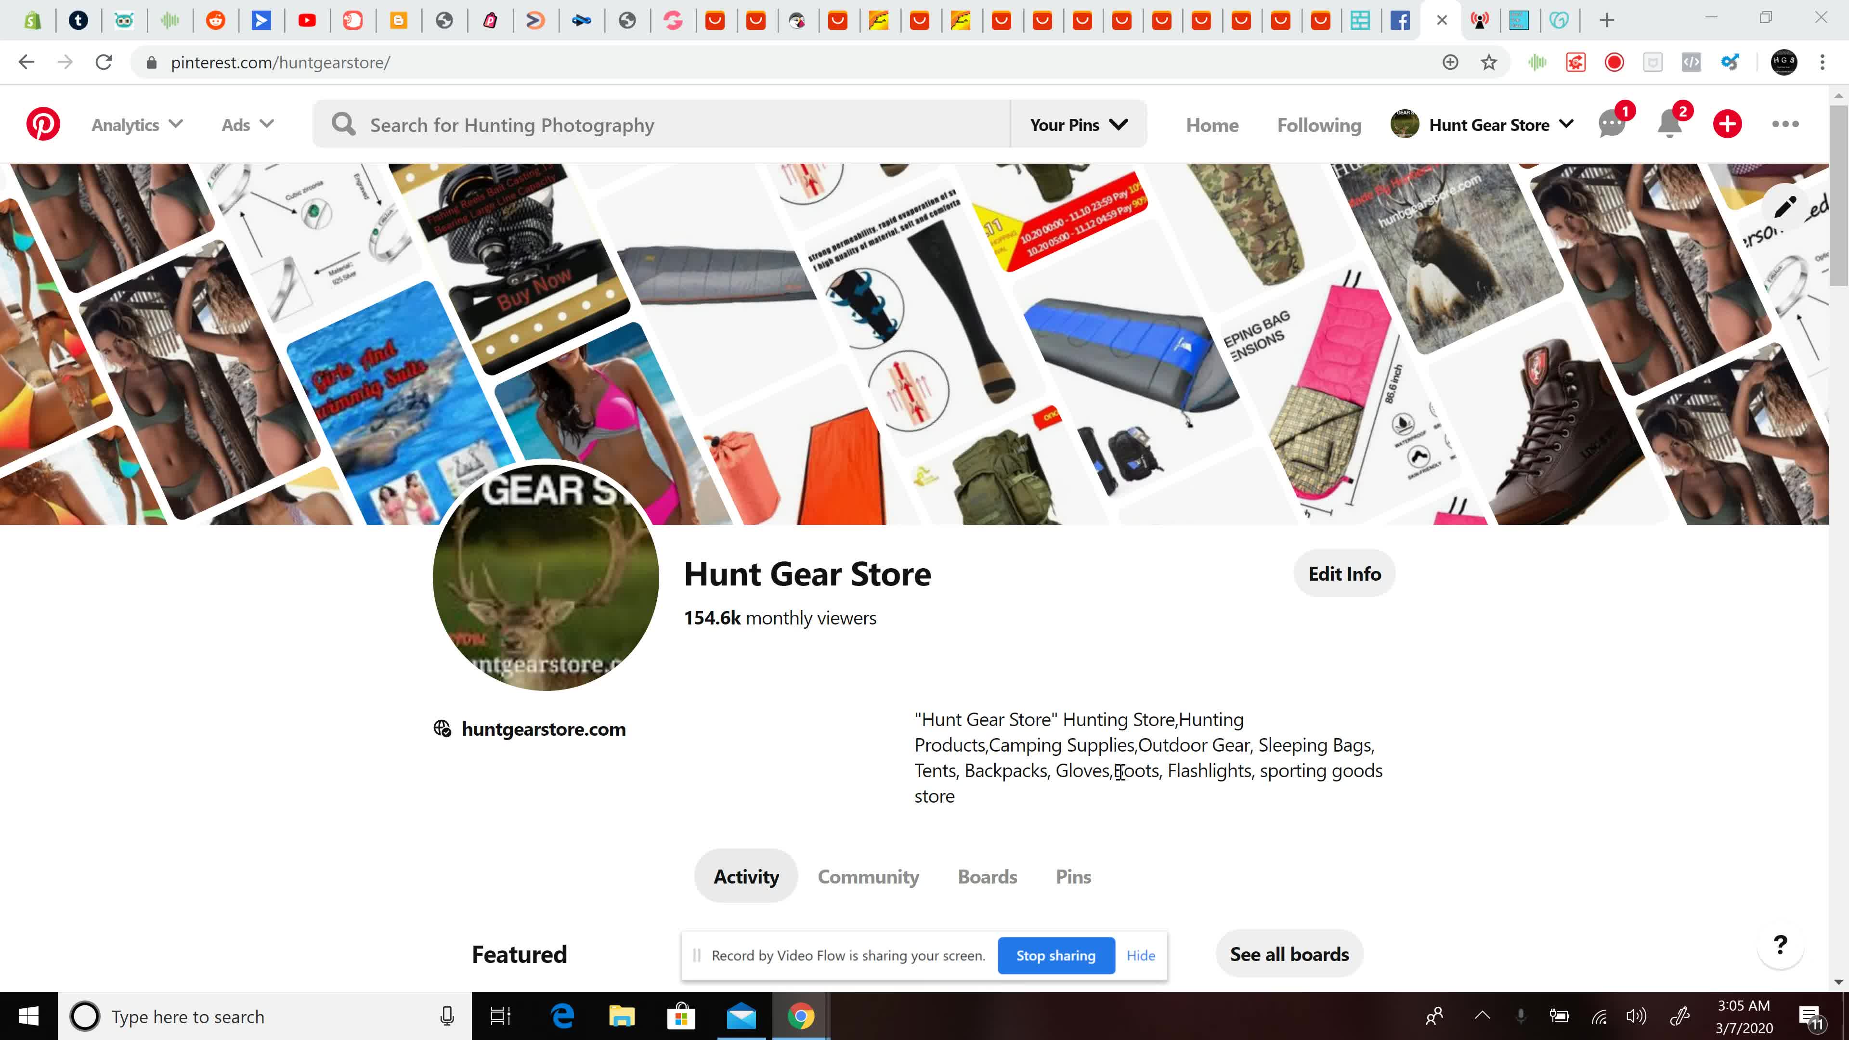Viewport: 1849px width, 1040px height.
Task: Click the page vertical scrollbar thumb
Action: [x=1838, y=195]
